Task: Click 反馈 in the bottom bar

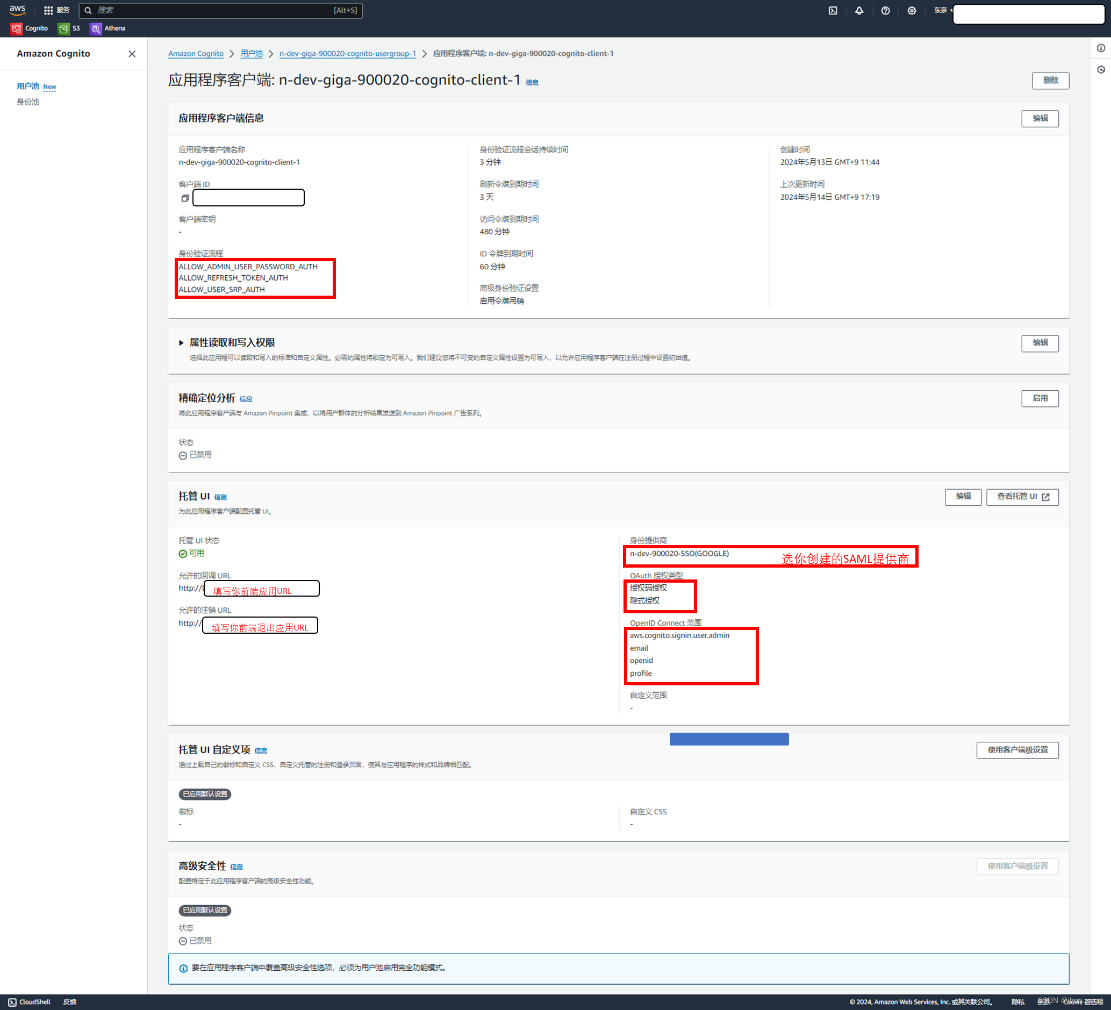Action: [x=69, y=1002]
